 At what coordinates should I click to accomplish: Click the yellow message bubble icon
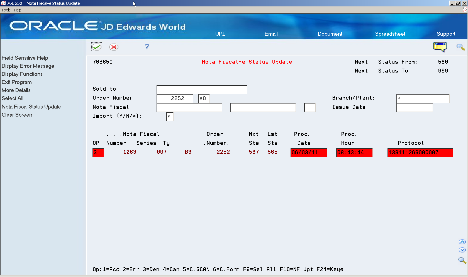tap(440, 47)
